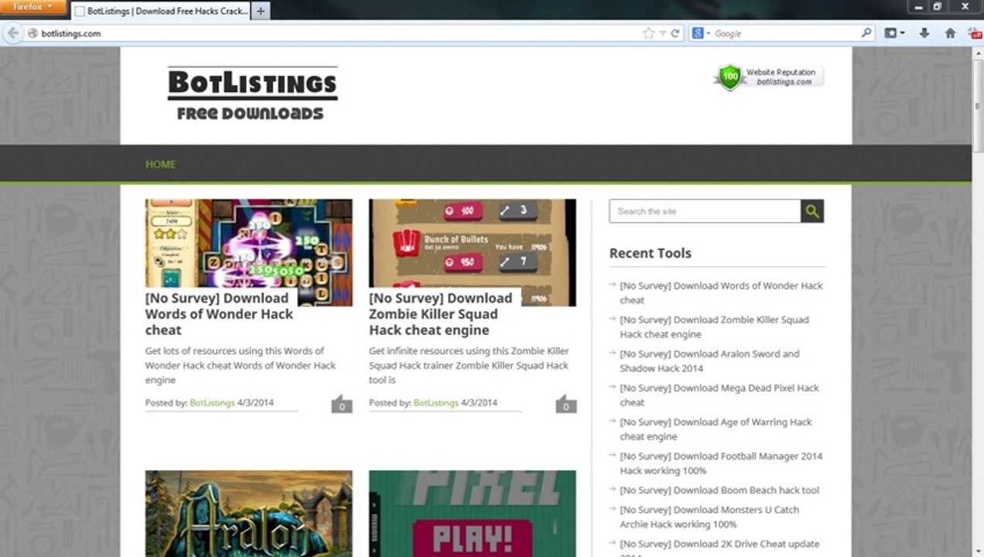This screenshot has height=557, width=984.
Task: Open recent tool Age of Warring Hack
Action: point(716,429)
